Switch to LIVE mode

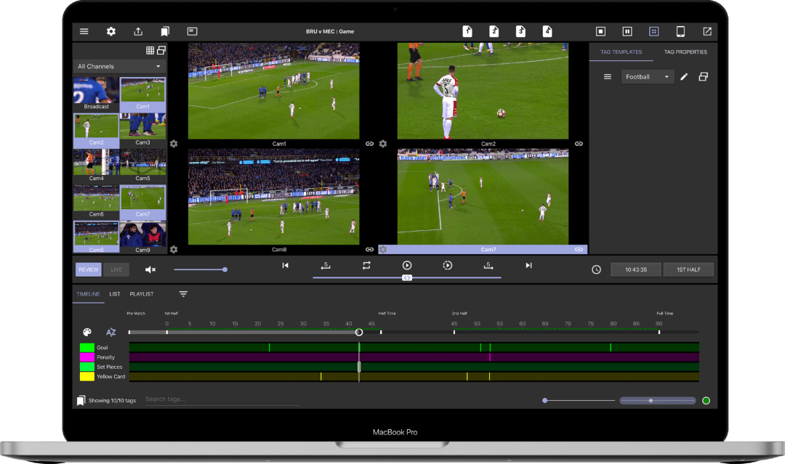coord(116,269)
